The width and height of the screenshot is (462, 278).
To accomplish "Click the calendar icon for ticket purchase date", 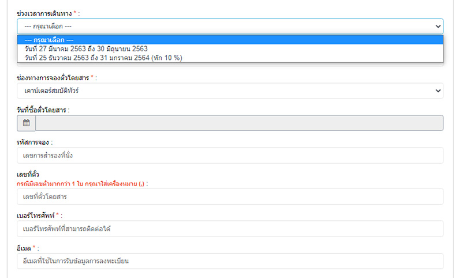I will click(x=26, y=123).
